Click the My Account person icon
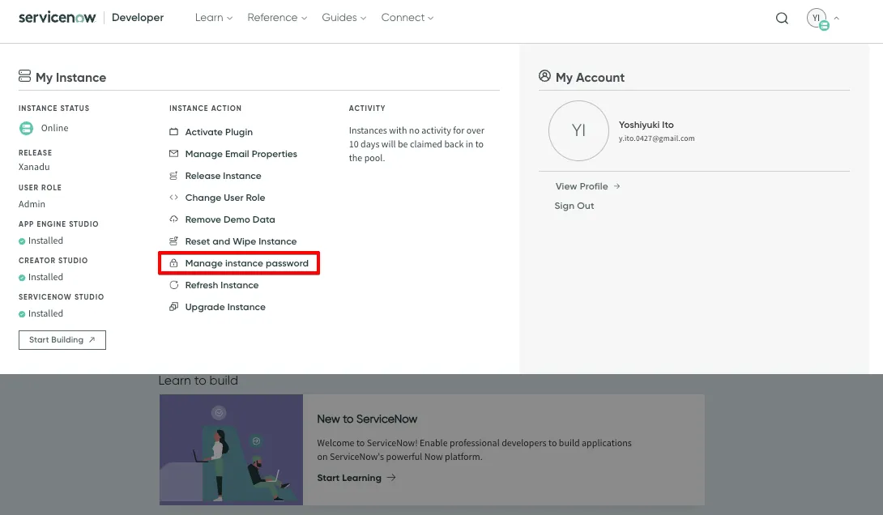 click(544, 76)
